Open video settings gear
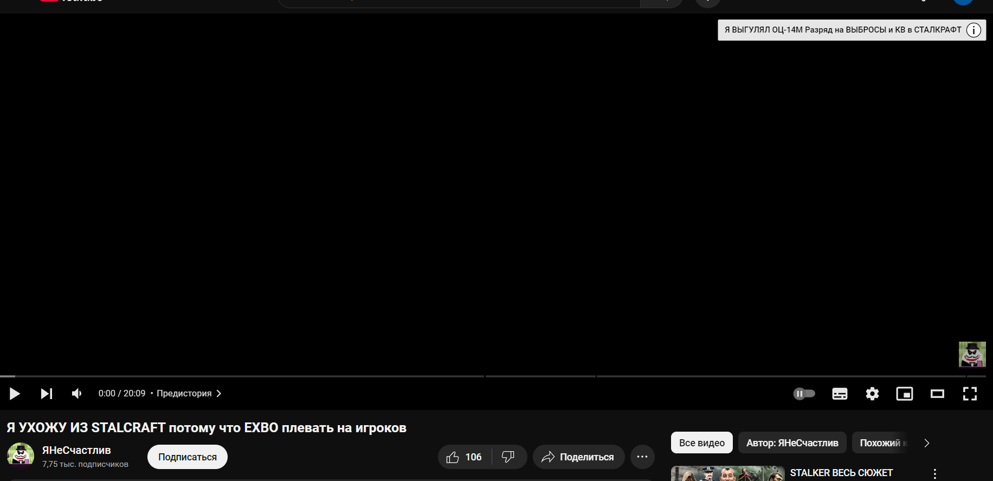Viewport: 993px width, 481px height. (x=872, y=394)
